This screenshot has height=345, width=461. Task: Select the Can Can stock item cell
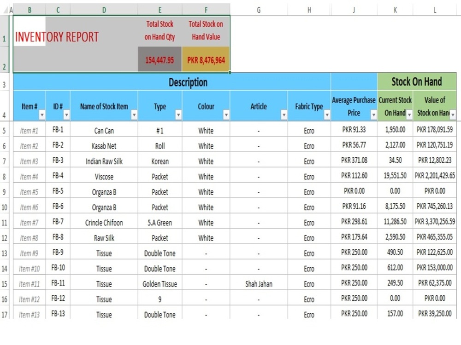(104, 129)
